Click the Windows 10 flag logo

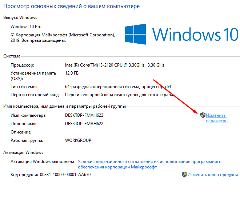(135, 34)
